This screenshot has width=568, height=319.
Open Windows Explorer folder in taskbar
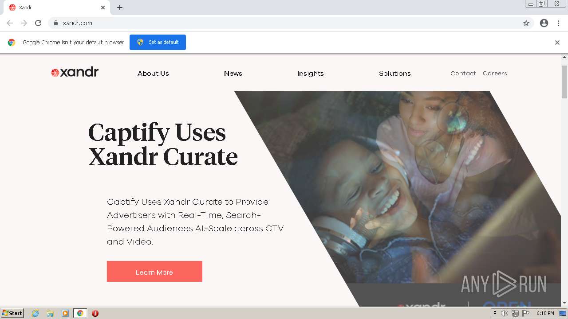50,313
